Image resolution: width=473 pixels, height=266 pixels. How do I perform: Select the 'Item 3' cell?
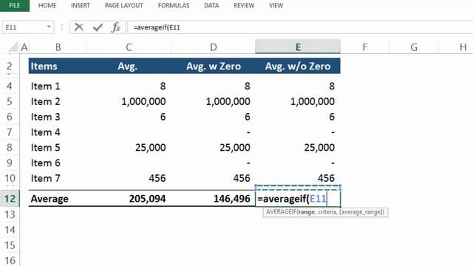(x=58, y=117)
